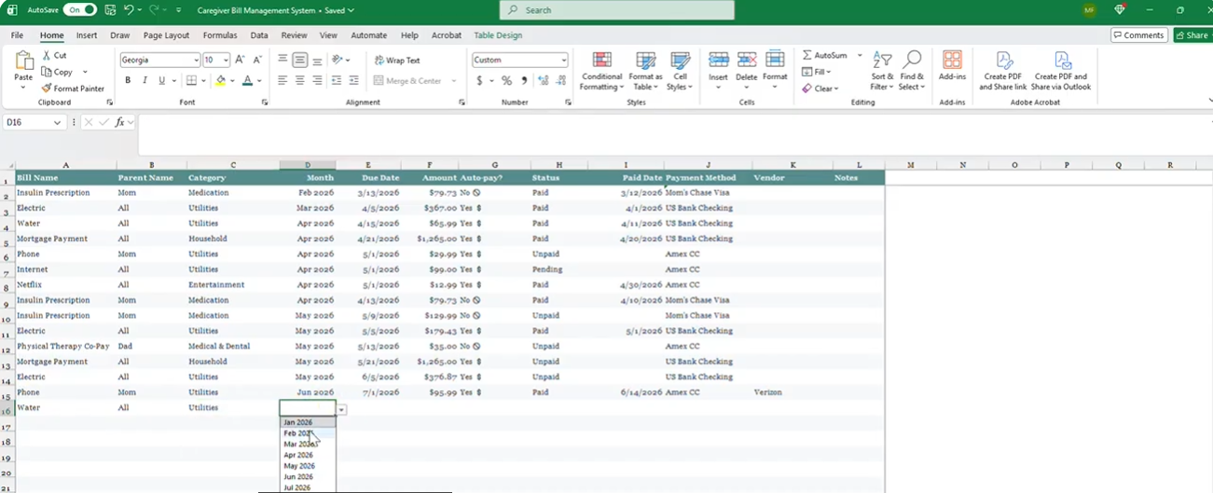Decrease indent icon in Alignment group
The image size is (1213, 493).
tap(337, 81)
